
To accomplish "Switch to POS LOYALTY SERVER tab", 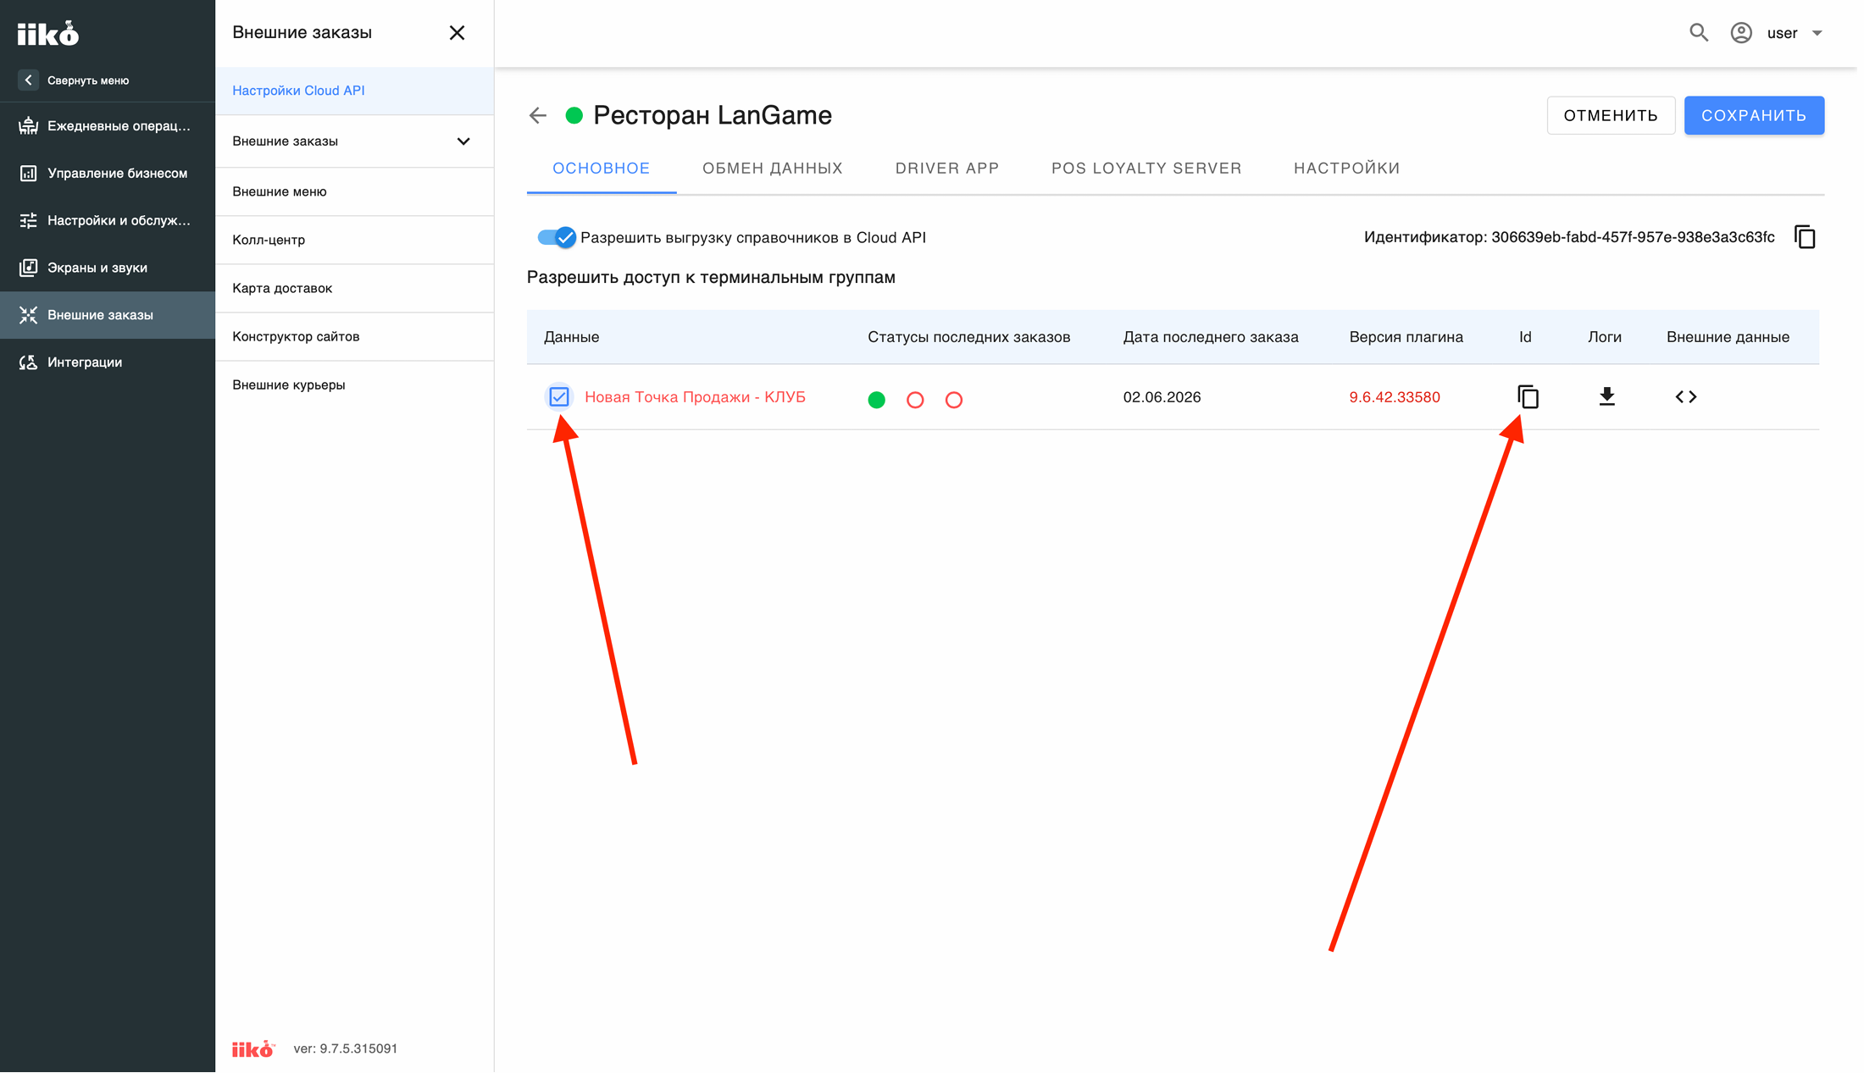I will click(x=1146, y=169).
